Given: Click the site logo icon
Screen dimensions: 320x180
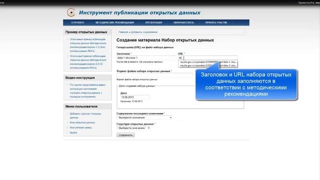Looking at the screenshot, I should [71, 12].
